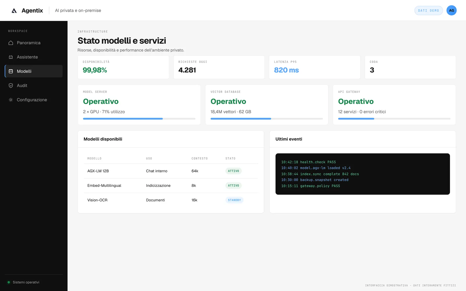Click the Agentix logo icon
The width and height of the screenshot is (466, 291).
[x=14, y=10]
